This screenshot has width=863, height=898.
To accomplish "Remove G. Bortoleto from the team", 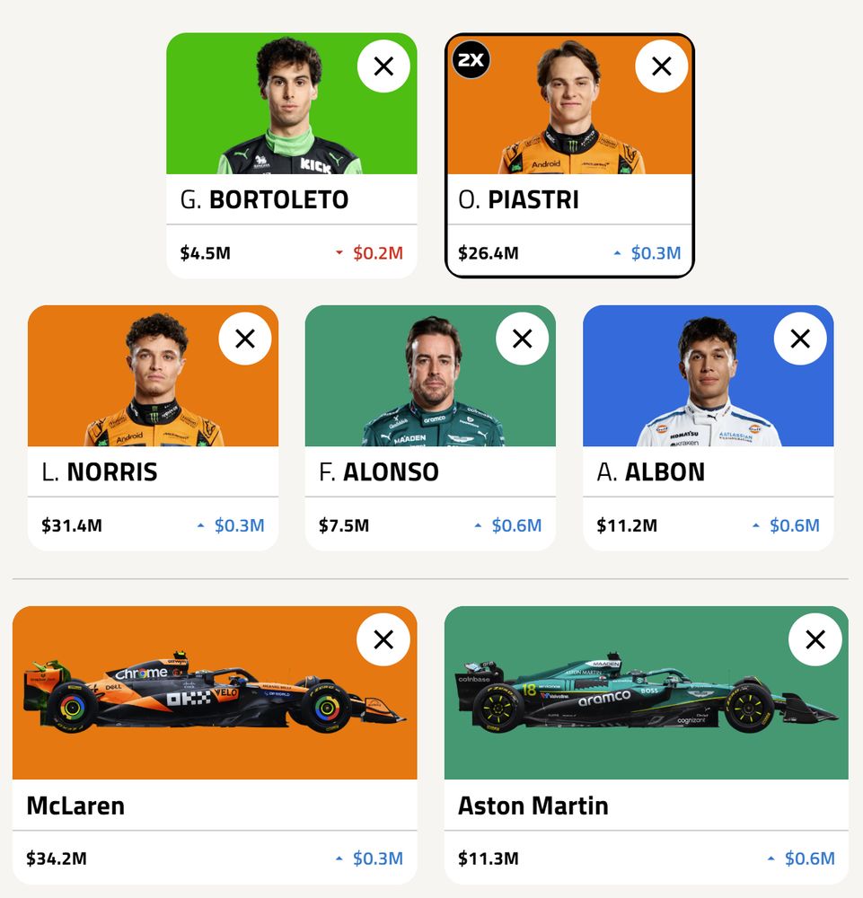I will coord(383,66).
